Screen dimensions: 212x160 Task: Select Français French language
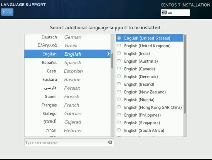coord(67,105)
